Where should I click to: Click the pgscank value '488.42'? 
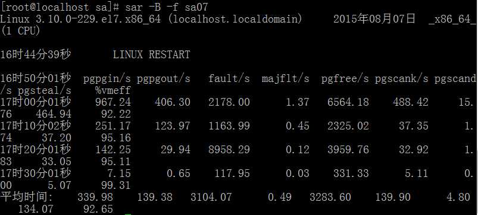(x=411, y=102)
